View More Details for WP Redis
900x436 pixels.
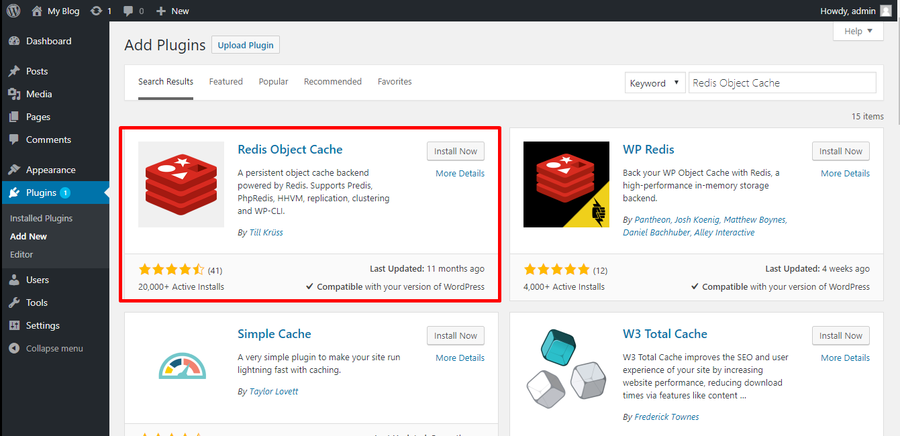pos(845,173)
